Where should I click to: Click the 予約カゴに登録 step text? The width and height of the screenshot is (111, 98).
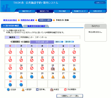point(62,20)
